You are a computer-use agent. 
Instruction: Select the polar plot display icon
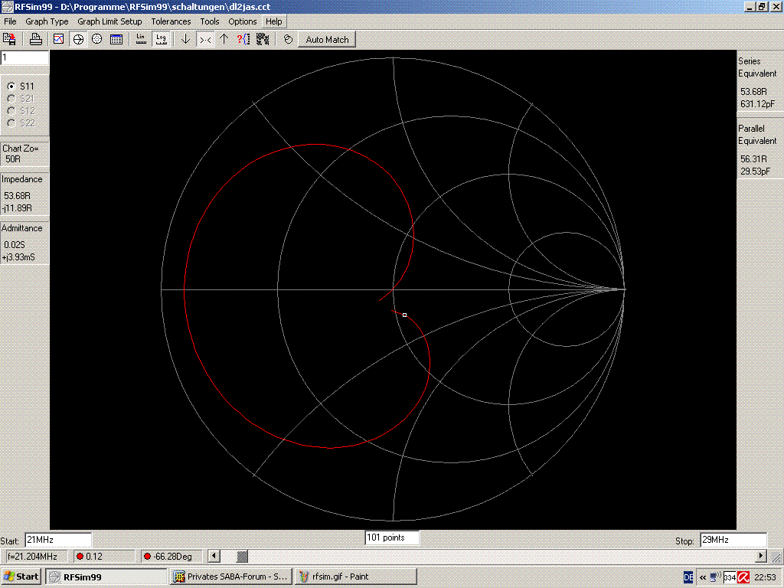tap(97, 39)
